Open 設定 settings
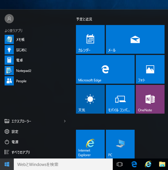 11,131
